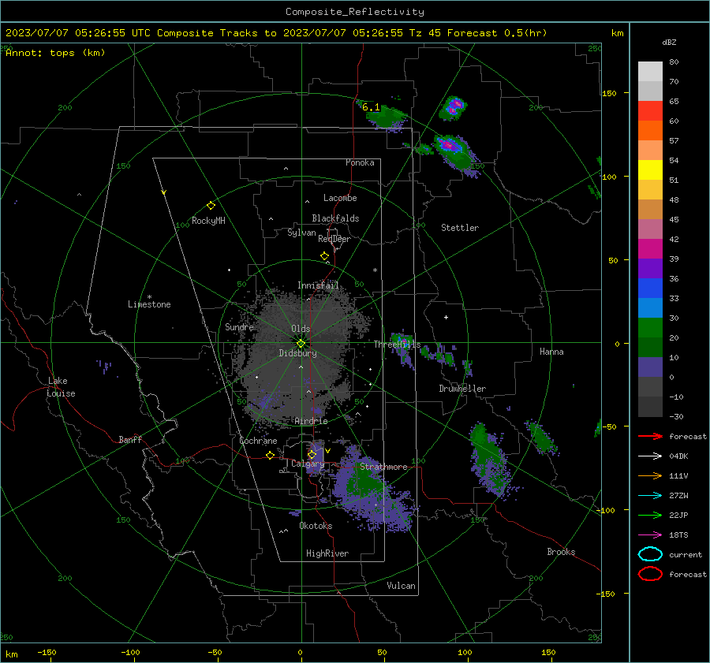
Task: Click the cyan current ellipse legend icon
Action: pyautogui.click(x=650, y=554)
